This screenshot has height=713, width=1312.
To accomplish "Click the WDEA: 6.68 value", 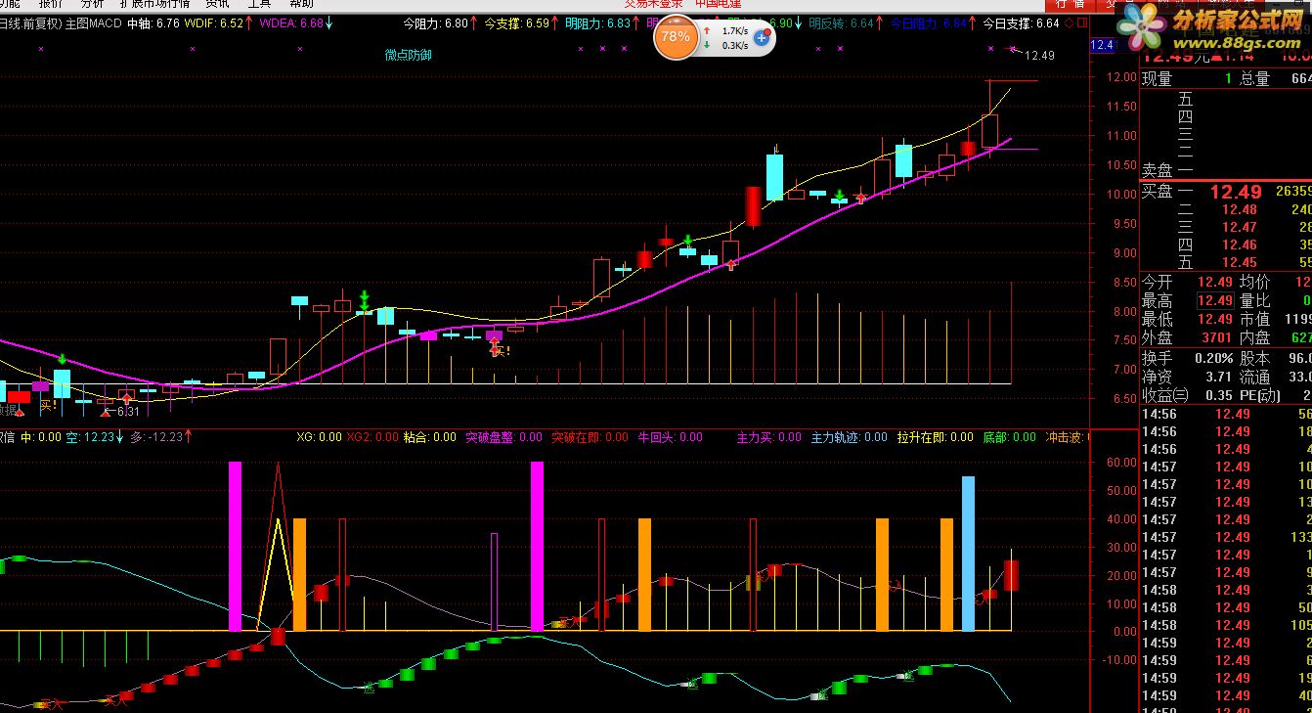I will coord(293,23).
